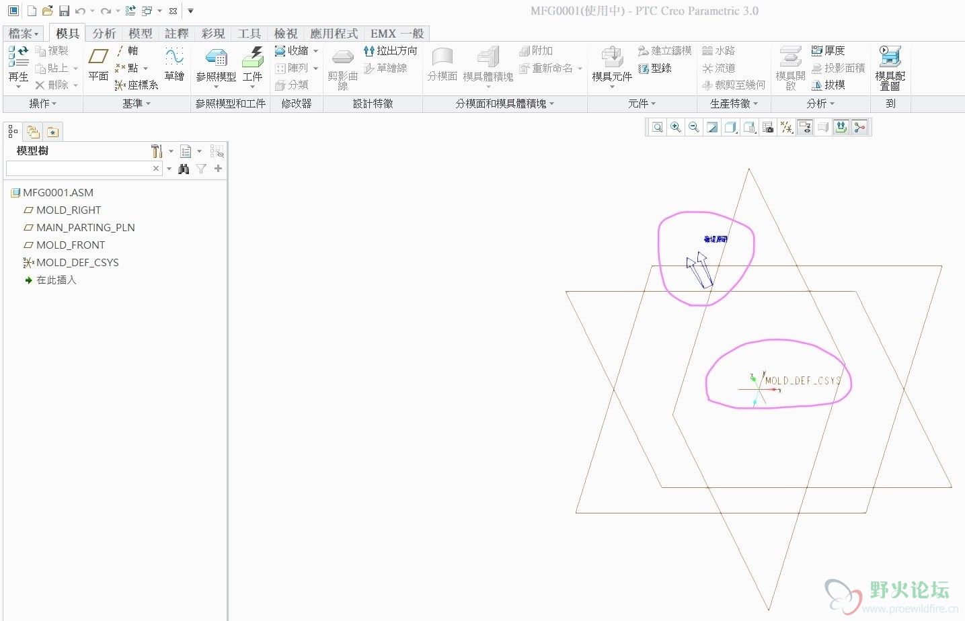Click the 平面 datum plane tool
Image resolution: width=965 pixels, height=621 pixels.
pos(98,65)
